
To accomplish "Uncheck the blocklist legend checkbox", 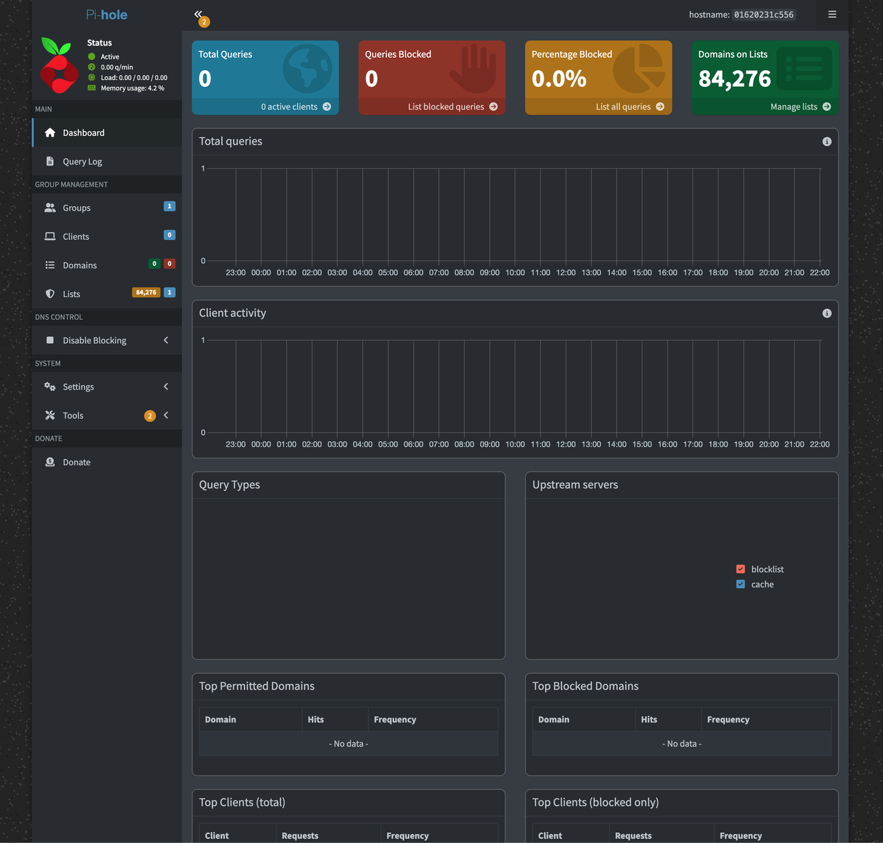I will [740, 569].
